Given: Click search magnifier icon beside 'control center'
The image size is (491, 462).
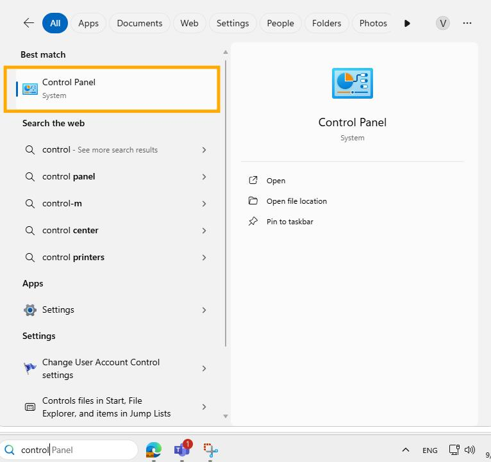Looking at the screenshot, I should [x=29, y=231].
